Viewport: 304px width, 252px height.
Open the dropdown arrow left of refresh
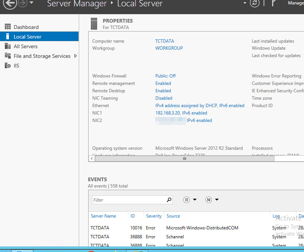pyautogui.click(x=245, y=3)
